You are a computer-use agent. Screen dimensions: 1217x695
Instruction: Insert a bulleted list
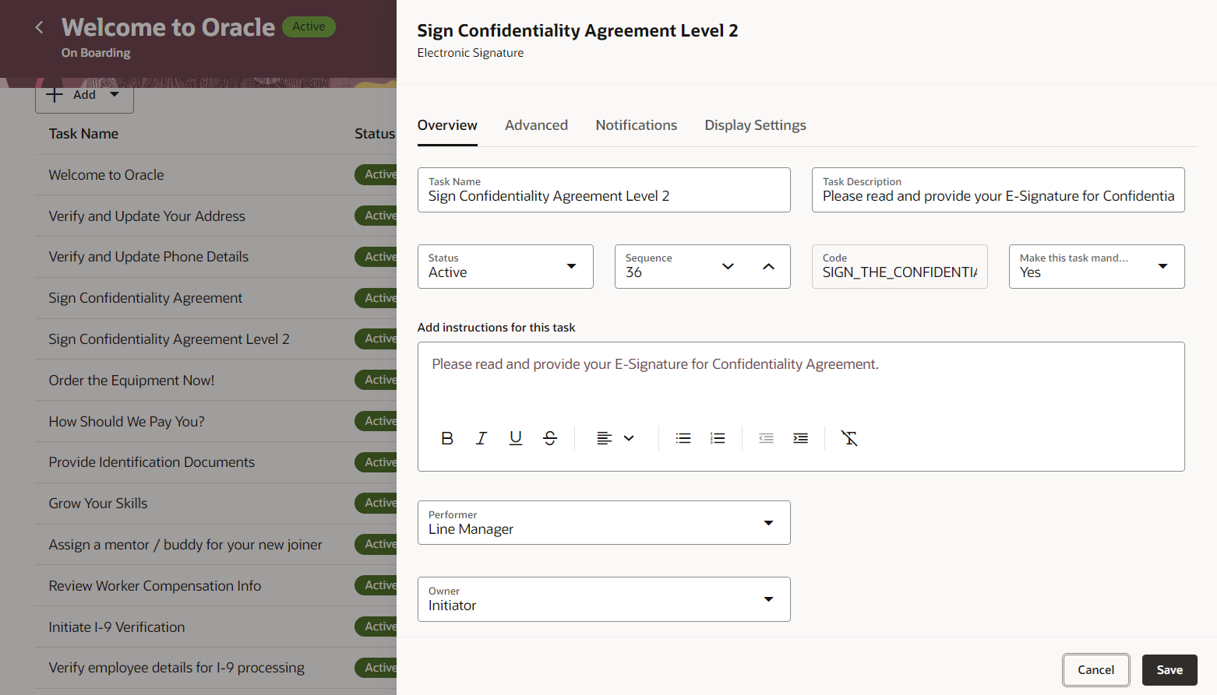683,438
